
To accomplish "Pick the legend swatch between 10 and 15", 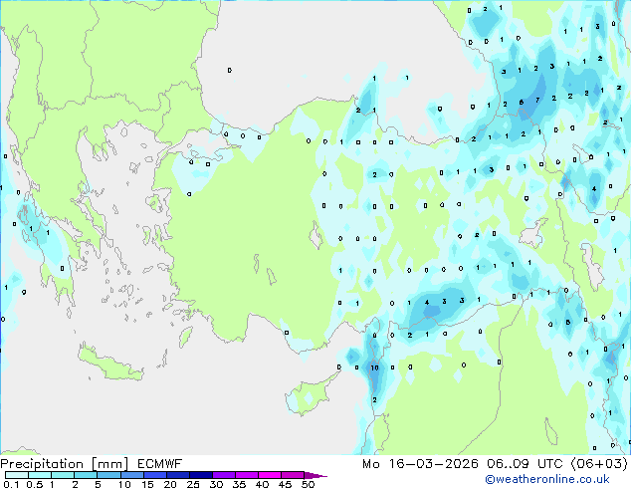I will click(x=131, y=475).
